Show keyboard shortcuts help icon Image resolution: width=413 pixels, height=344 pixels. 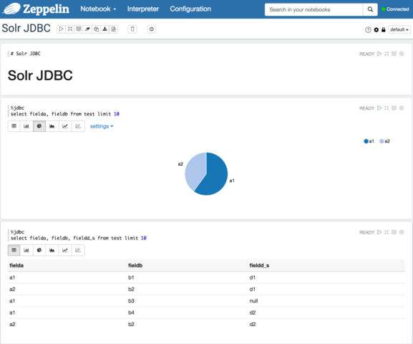pos(368,30)
